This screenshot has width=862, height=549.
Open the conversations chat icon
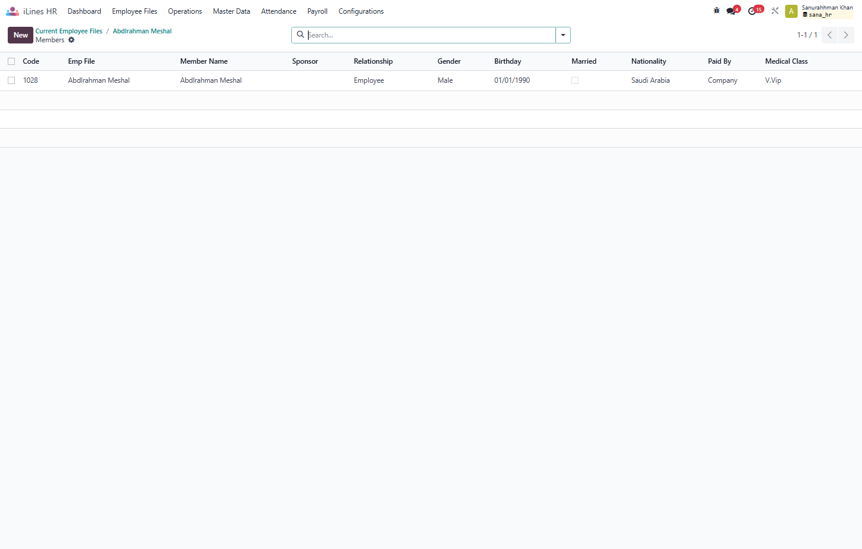point(732,11)
